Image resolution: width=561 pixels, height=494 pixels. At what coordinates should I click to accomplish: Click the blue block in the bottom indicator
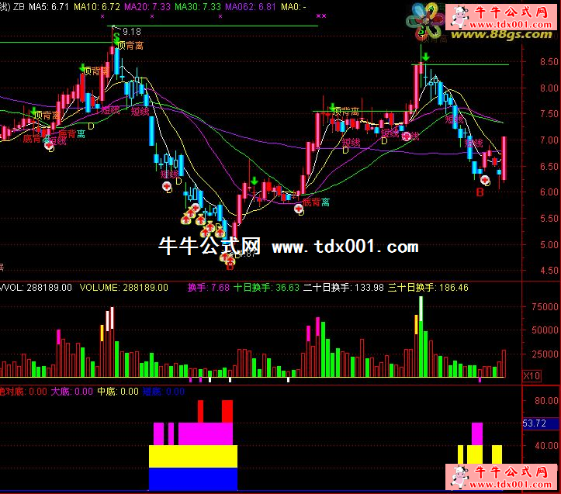[193, 479]
